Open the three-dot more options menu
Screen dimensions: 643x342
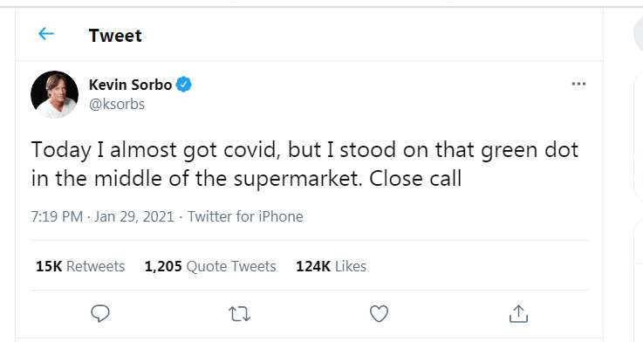tap(578, 84)
